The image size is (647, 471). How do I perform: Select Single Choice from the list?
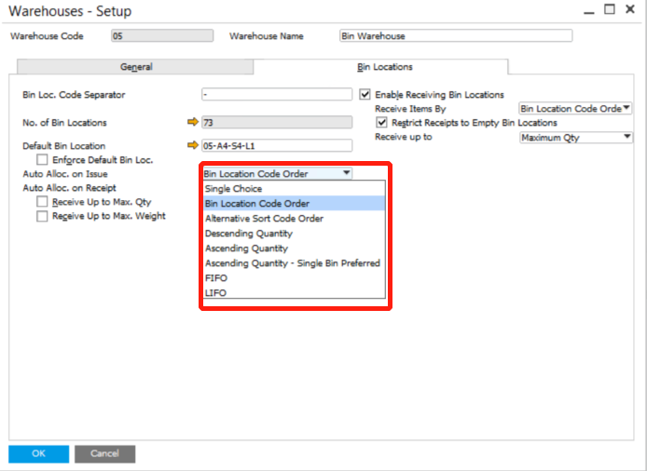[x=233, y=189]
